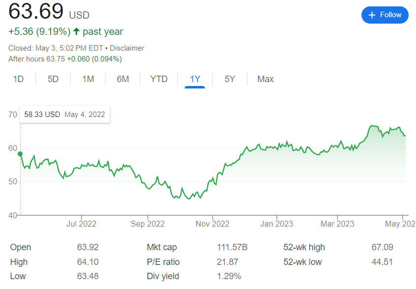Switch chart to 6M range
The width and height of the screenshot is (416, 289).
tap(123, 79)
